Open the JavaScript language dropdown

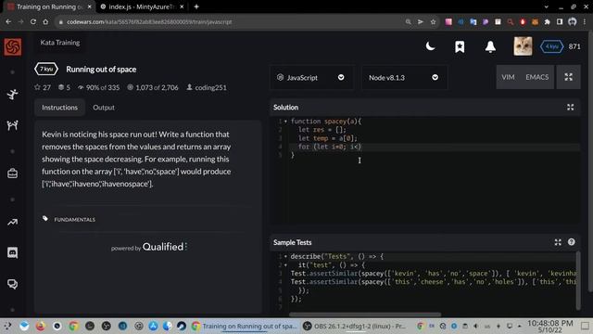pyautogui.click(x=311, y=77)
